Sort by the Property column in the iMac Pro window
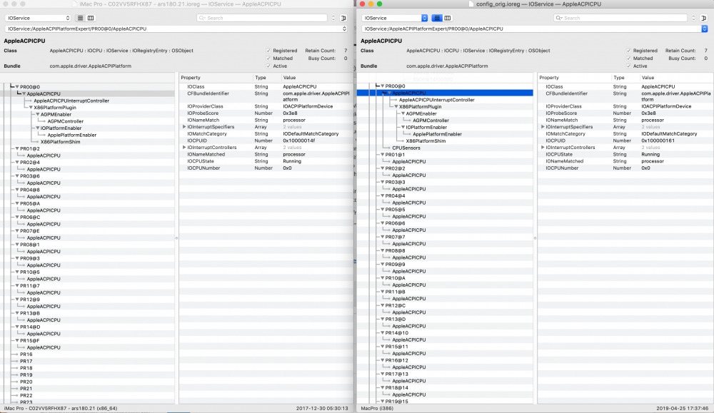 (216, 78)
